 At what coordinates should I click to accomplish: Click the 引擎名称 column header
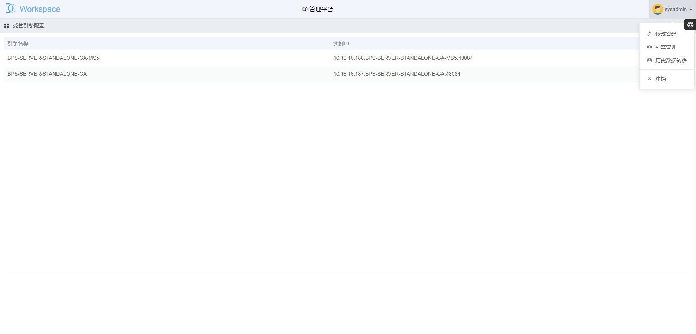(x=18, y=44)
